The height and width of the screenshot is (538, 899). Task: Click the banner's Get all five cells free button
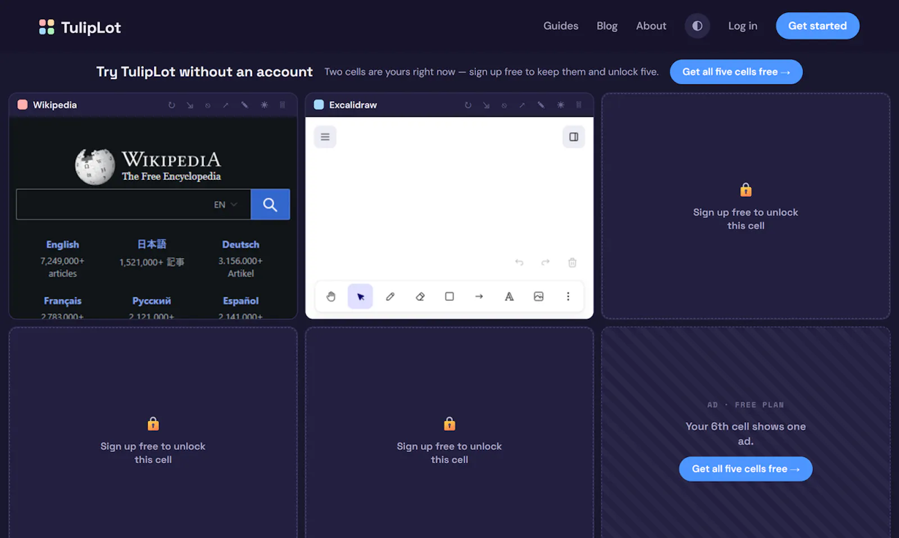coord(736,72)
